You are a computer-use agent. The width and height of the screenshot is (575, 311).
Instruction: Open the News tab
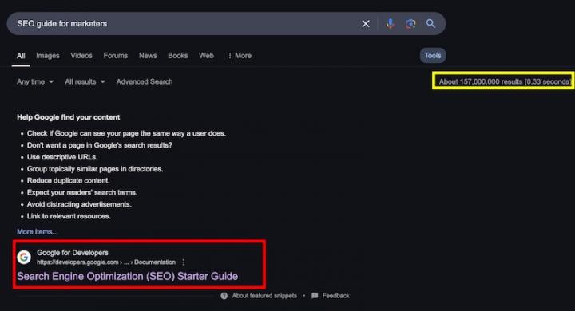click(x=148, y=56)
